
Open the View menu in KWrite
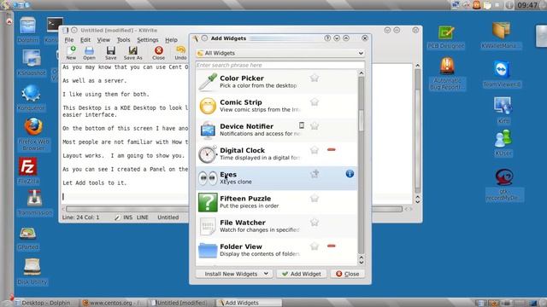(x=103, y=40)
